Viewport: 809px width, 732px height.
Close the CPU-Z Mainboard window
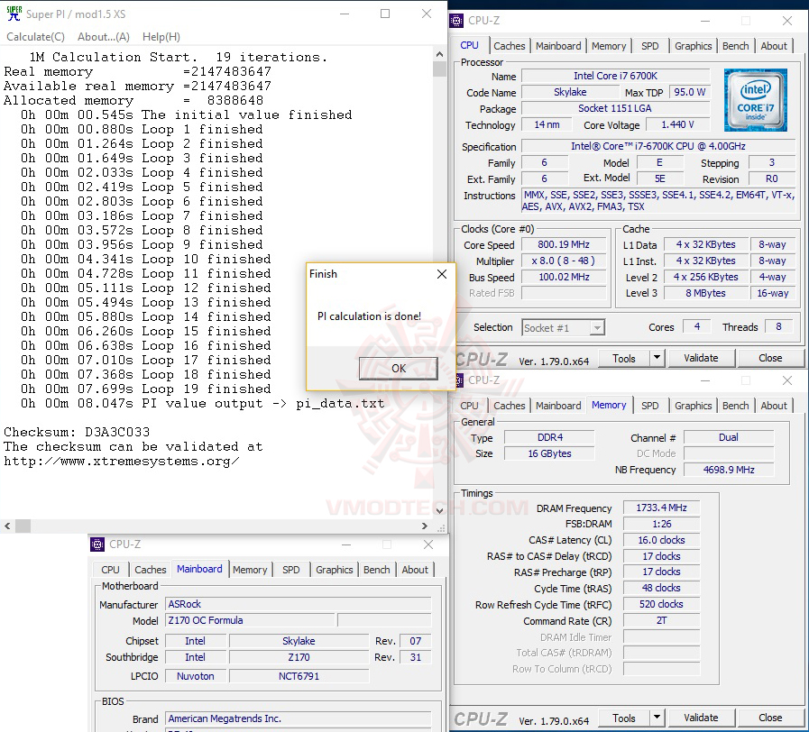[427, 544]
